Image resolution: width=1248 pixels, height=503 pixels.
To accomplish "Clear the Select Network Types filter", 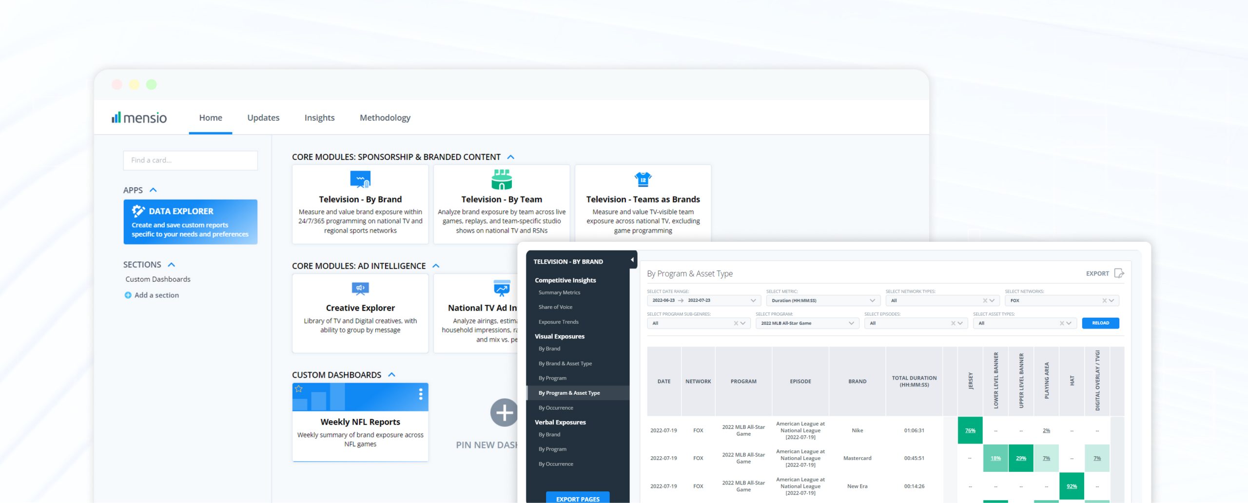I will [x=985, y=301].
